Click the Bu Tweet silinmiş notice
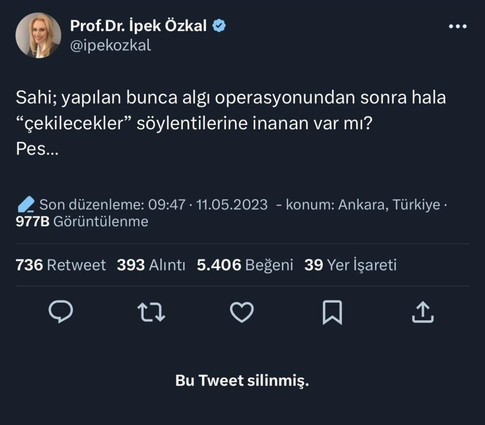Screen dimensions: 485x425 (x=242, y=380)
